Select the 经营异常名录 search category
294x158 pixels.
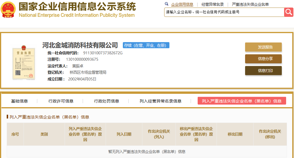point(212,4)
